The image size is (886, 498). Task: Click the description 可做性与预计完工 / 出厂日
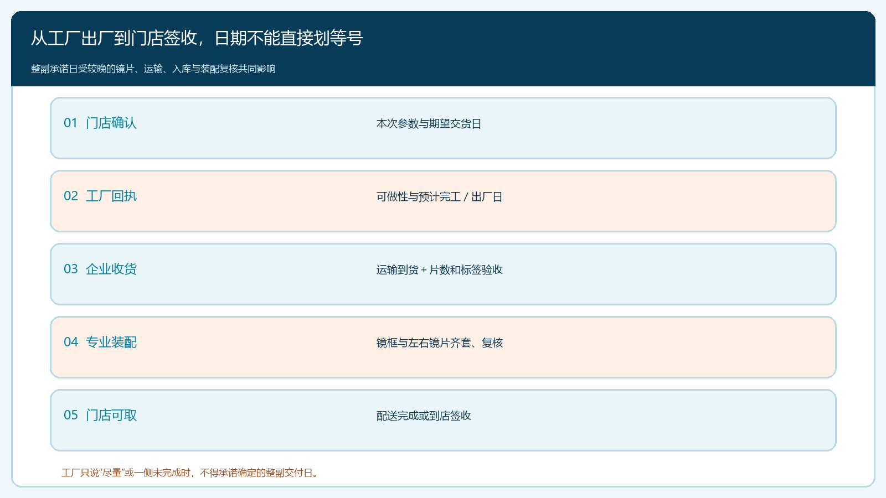tap(440, 197)
